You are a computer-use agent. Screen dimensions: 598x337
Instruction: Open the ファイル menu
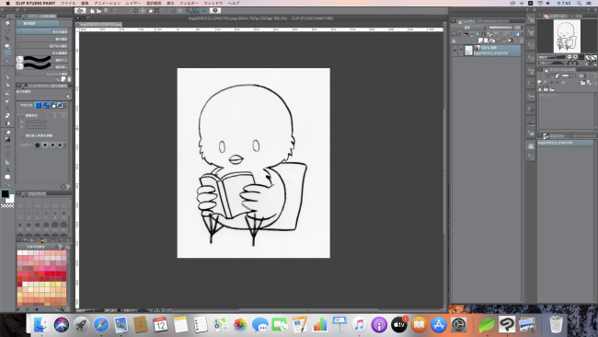coord(68,3)
